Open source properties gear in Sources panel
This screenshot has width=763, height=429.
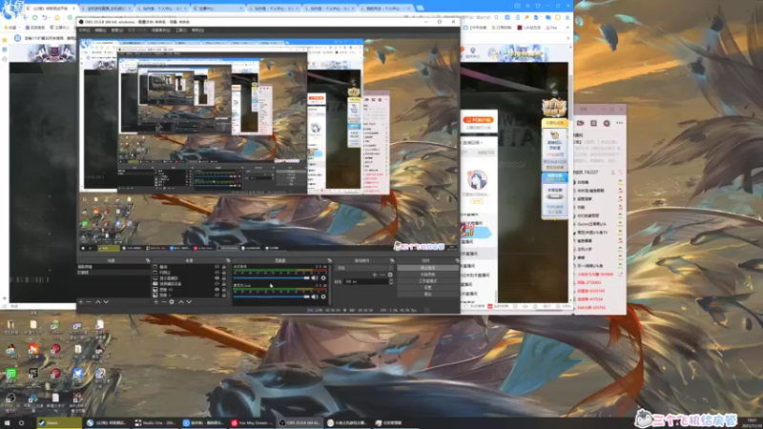coord(172,302)
